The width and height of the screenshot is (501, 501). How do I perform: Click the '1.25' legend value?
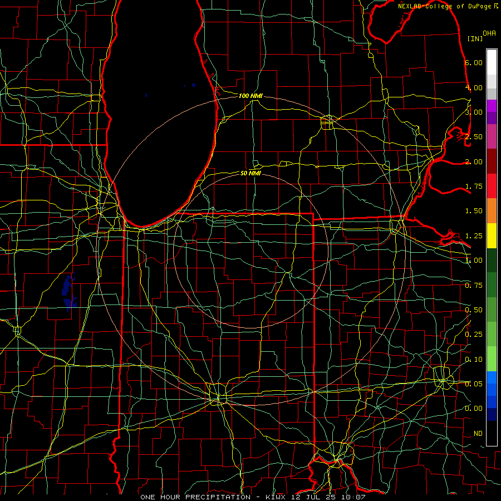point(474,236)
